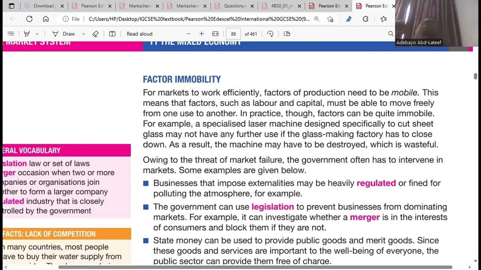Click the vertical scrollbar thumb
The width and height of the screenshot is (481, 270).
(475, 76)
